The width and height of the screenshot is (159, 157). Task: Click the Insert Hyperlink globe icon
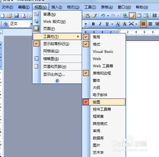(125, 16)
